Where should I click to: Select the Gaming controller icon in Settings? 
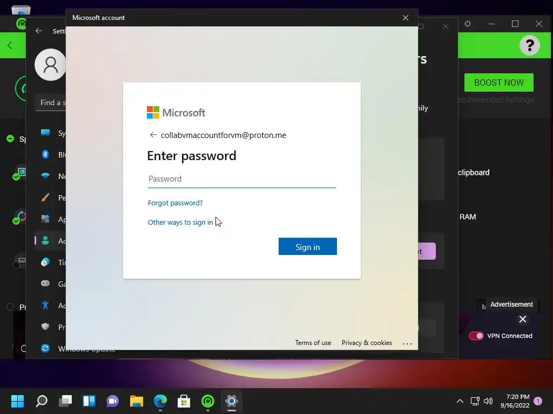(45, 284)
